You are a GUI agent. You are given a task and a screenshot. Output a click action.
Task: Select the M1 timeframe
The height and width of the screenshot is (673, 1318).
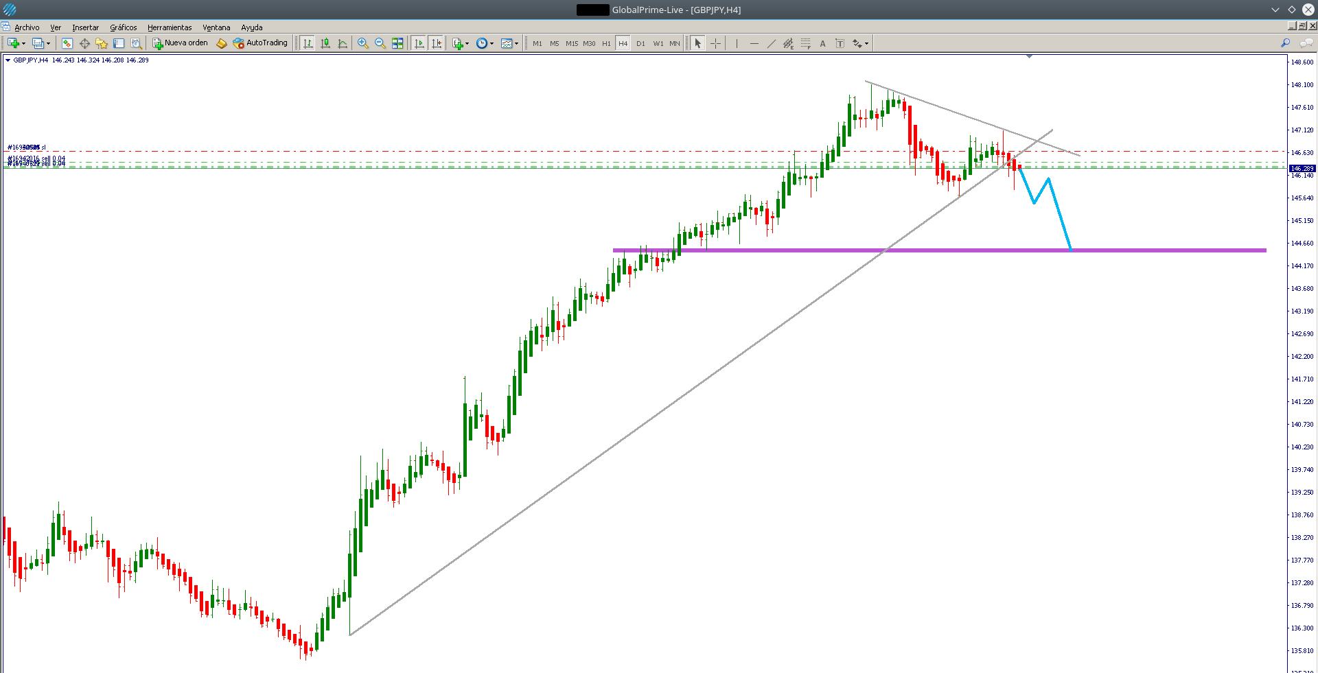(x=537, y=43)
